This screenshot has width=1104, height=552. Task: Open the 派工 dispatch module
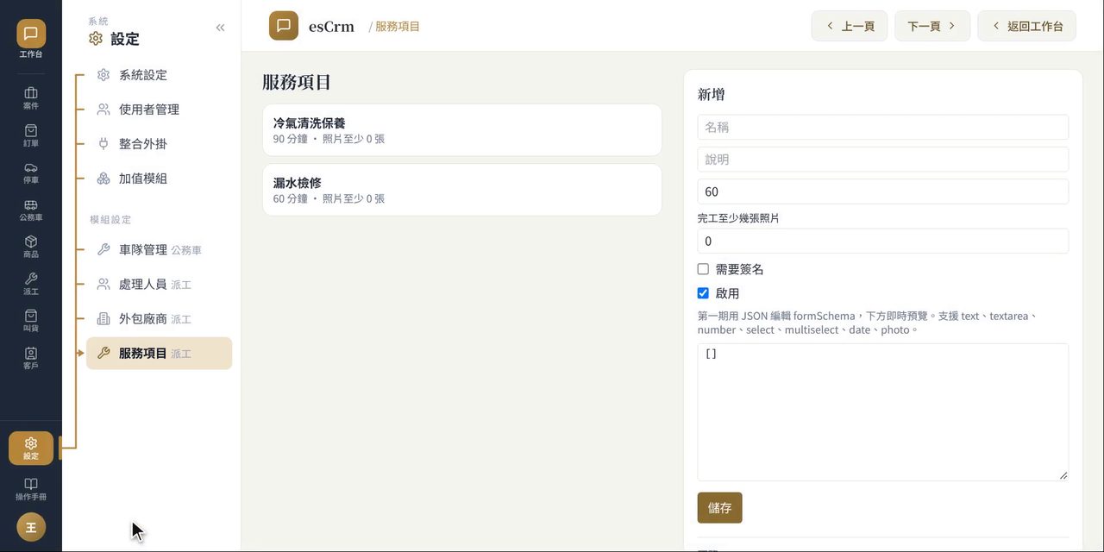click(31, 284)
